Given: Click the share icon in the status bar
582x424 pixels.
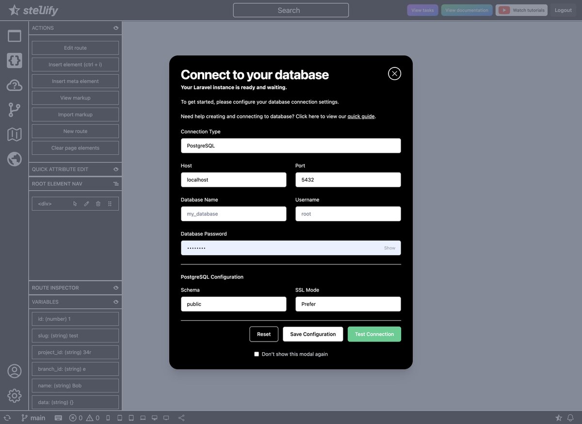Looking at the screenshot, I should pos(181,418).
